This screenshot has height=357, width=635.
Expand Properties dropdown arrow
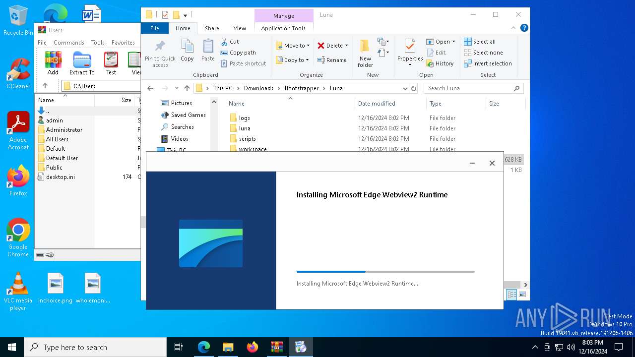coord(410,65)
